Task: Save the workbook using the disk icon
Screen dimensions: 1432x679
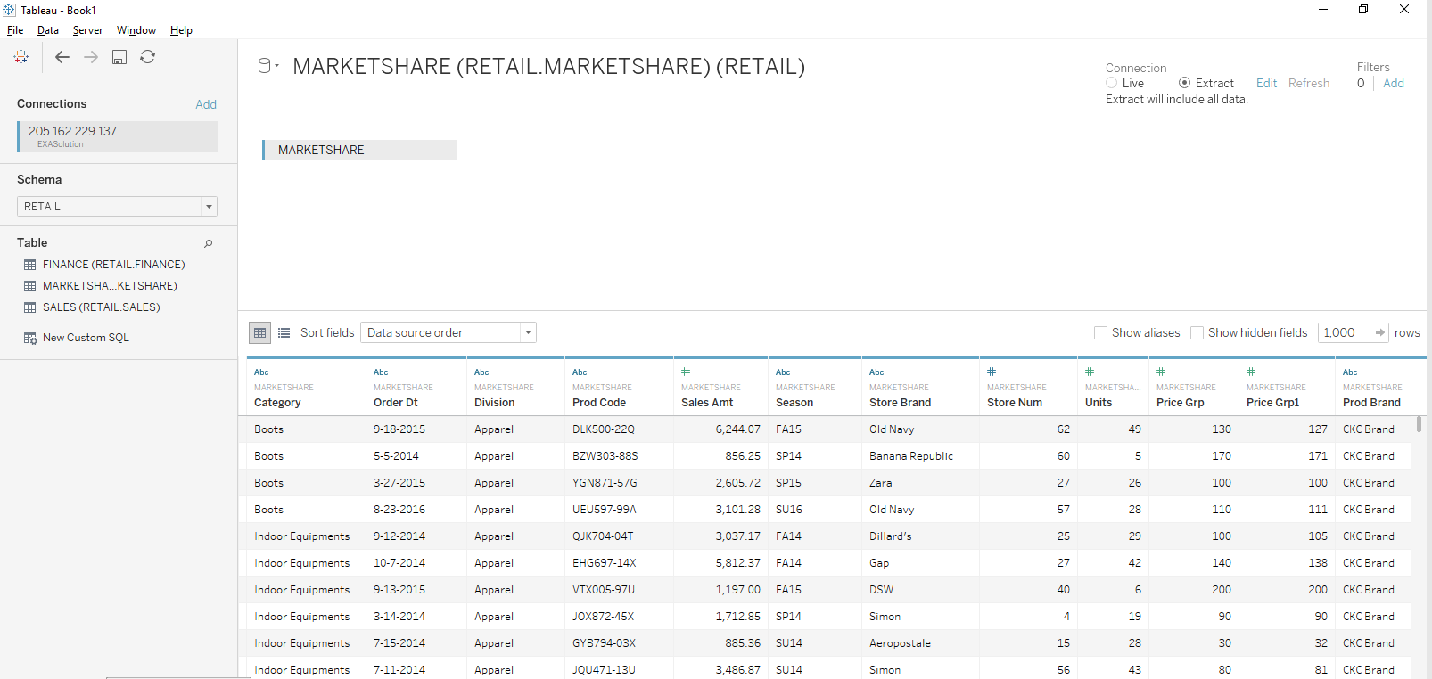Action: [119, 57]
